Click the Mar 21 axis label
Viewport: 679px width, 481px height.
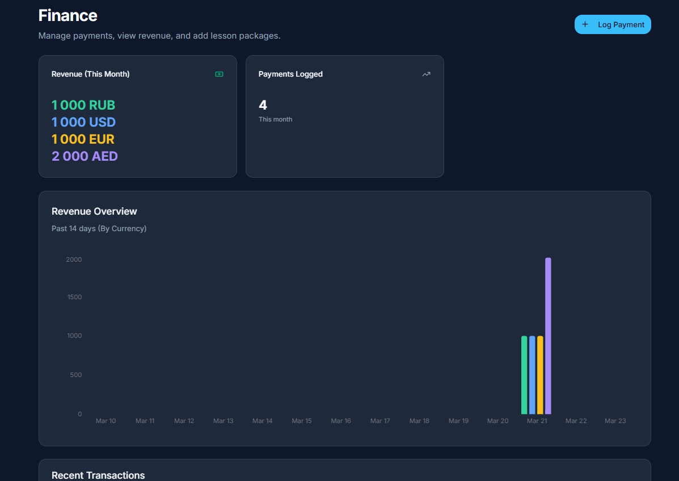[x=537, y=421]
